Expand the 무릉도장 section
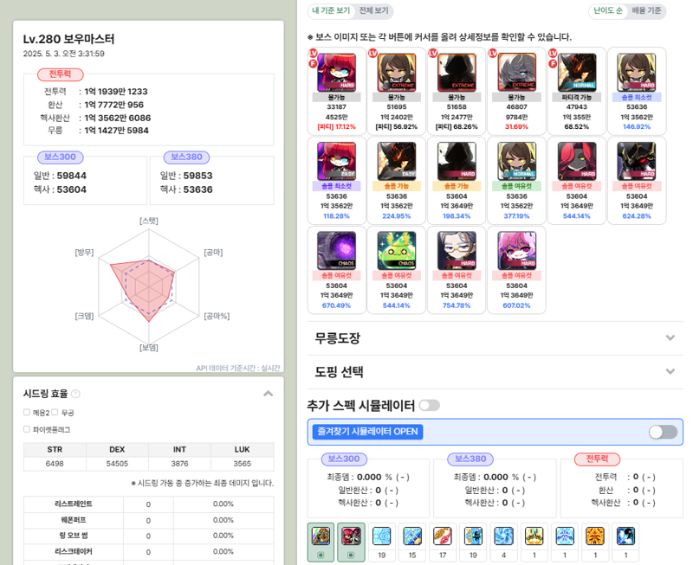Viewport: 693px width, 565px height. (495, 338)
